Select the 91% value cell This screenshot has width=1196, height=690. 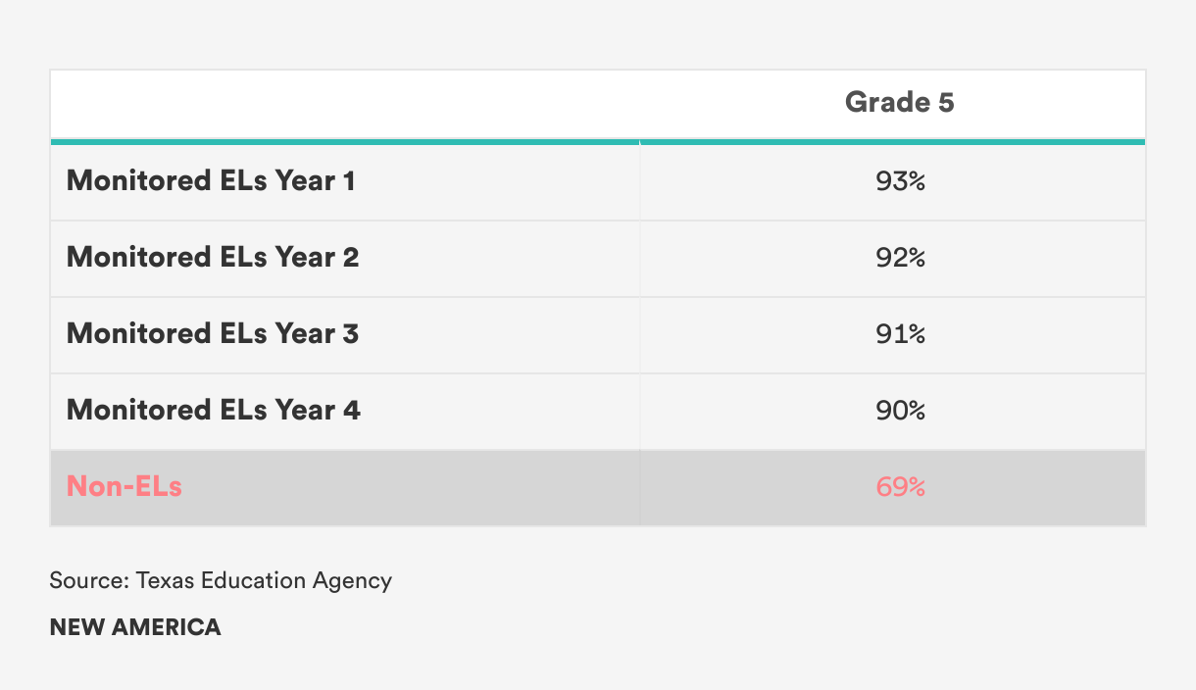[x=900, y=334]
